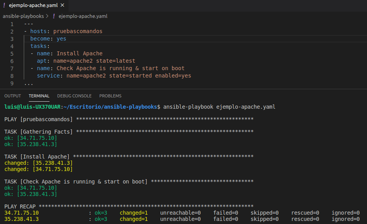Click line number 1 in the gutter
Viewport: 367px width, 224px height.
pos(12,24)
